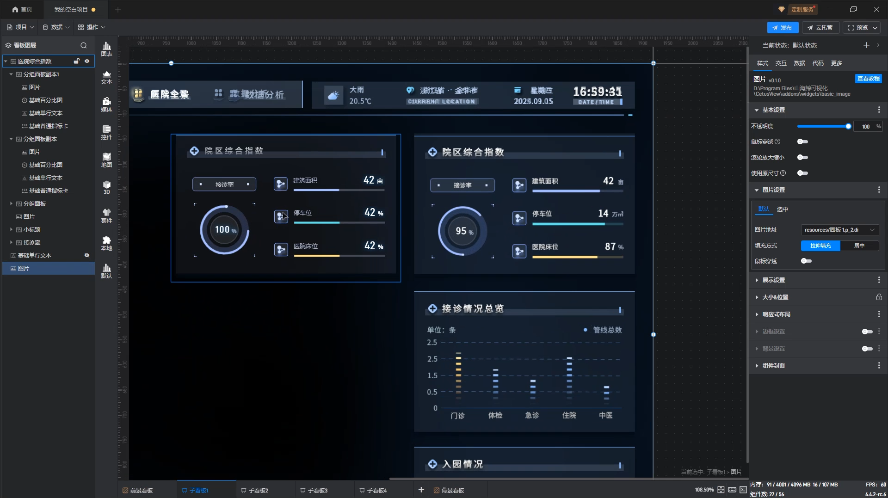Open the 媒体 media components category
The image size is (888, 498).
(106, 105)
